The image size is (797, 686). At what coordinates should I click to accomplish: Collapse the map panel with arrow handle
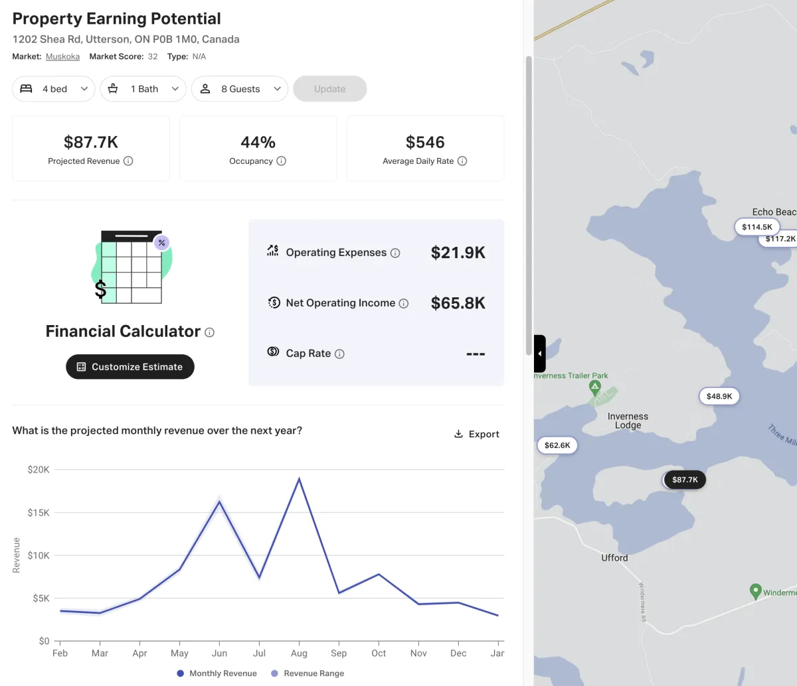540,354
